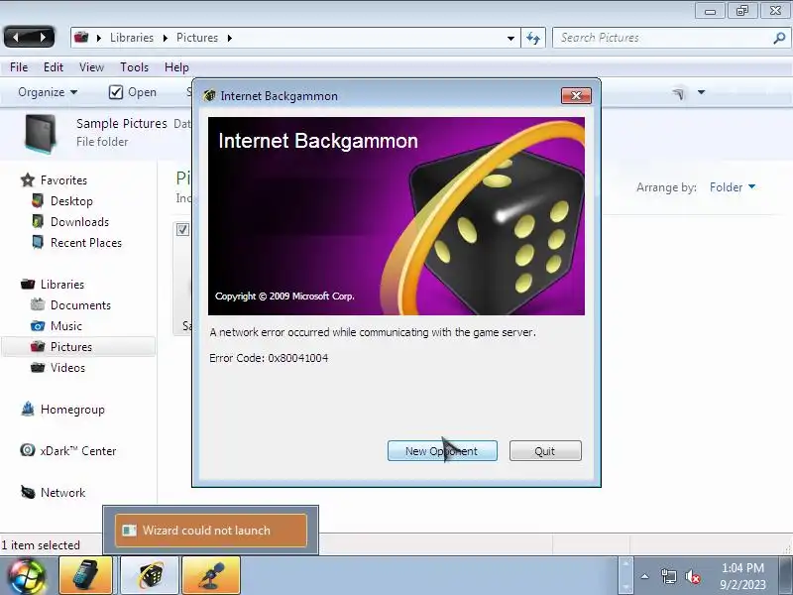Open the Arrange by Folder dropdown

(x=733, y=187)
